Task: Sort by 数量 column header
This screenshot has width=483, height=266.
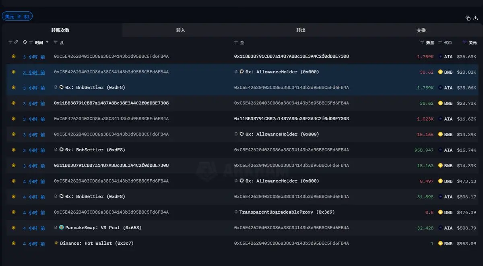Action: 430,42
